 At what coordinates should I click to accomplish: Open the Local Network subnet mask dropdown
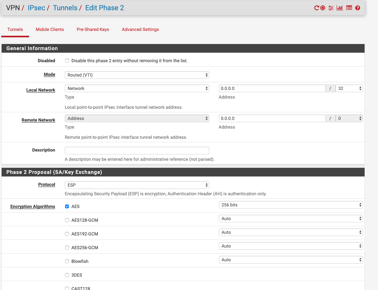tap(349, 88)
